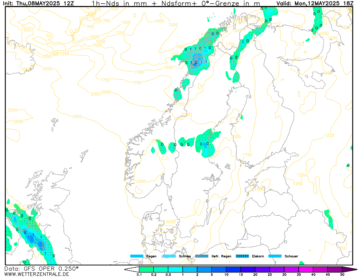
Task: Click color bar segment between 40 and 45
Action: tap(320, 270)
